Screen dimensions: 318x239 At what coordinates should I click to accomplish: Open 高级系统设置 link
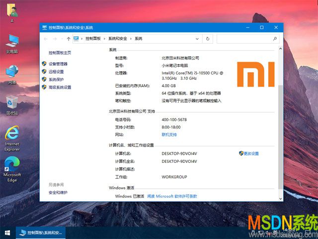60,87
